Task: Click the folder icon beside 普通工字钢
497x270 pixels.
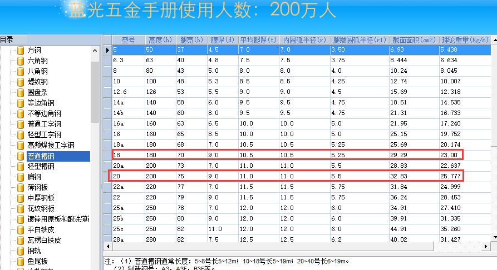Action: (x=21, y=124)
